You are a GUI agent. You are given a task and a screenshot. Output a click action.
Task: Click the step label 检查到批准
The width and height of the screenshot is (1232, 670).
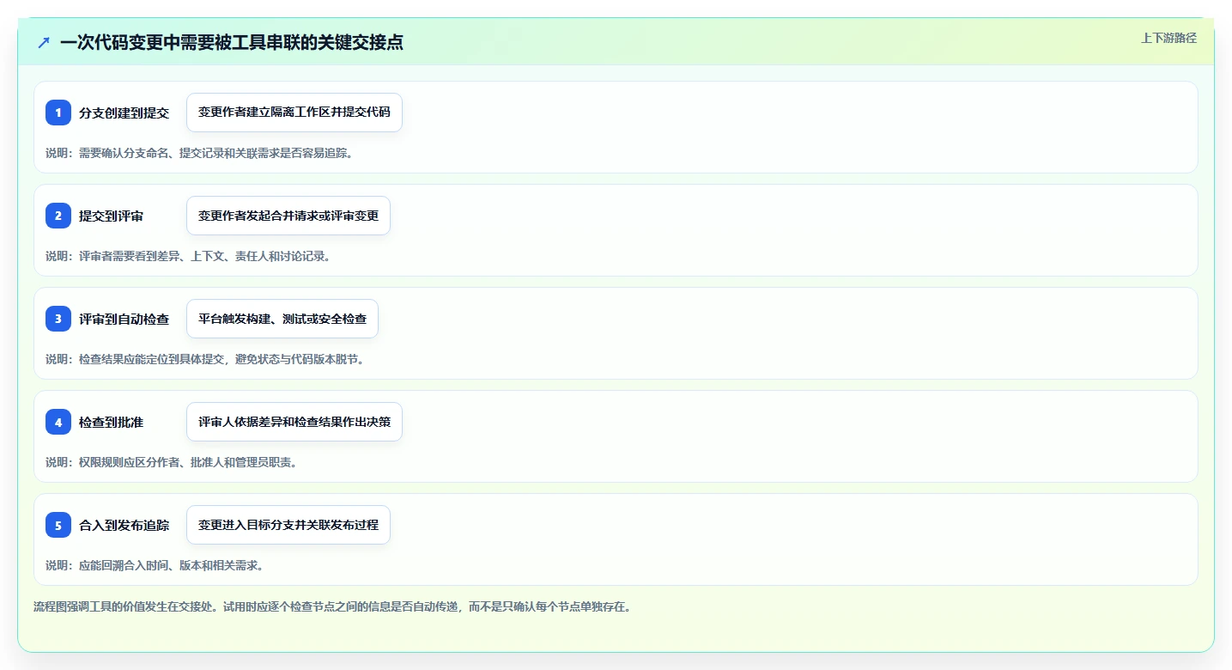111,422
